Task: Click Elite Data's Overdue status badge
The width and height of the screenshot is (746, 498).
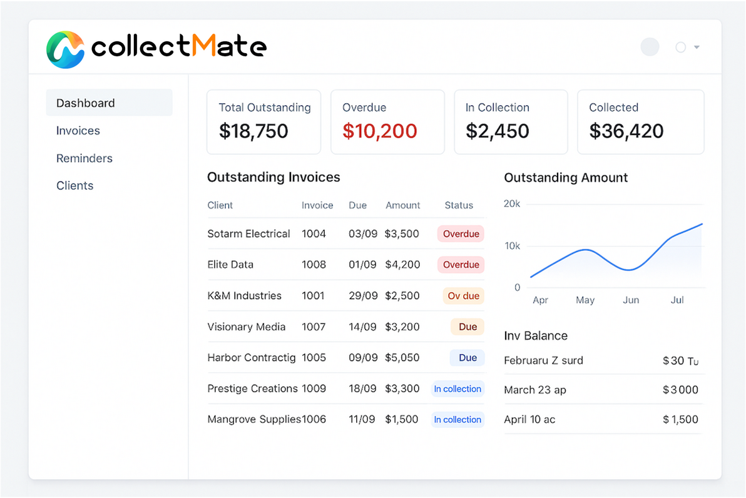Action: point(461,265)
